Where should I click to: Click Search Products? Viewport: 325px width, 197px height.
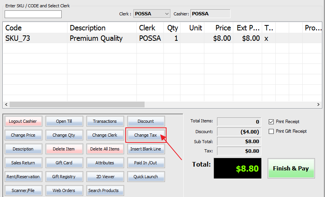click(105, 190)
